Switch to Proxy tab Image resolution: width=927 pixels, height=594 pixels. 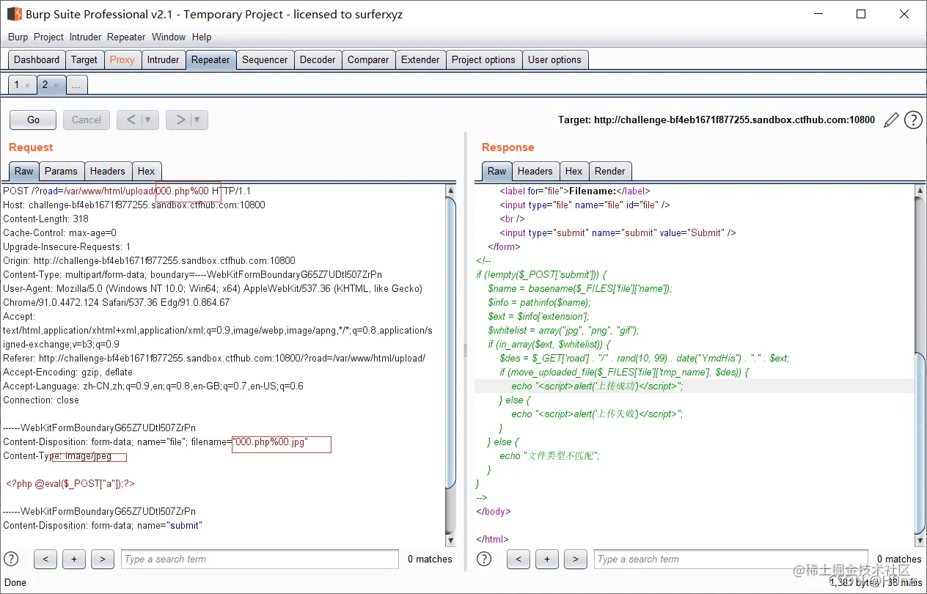(122, 60)
